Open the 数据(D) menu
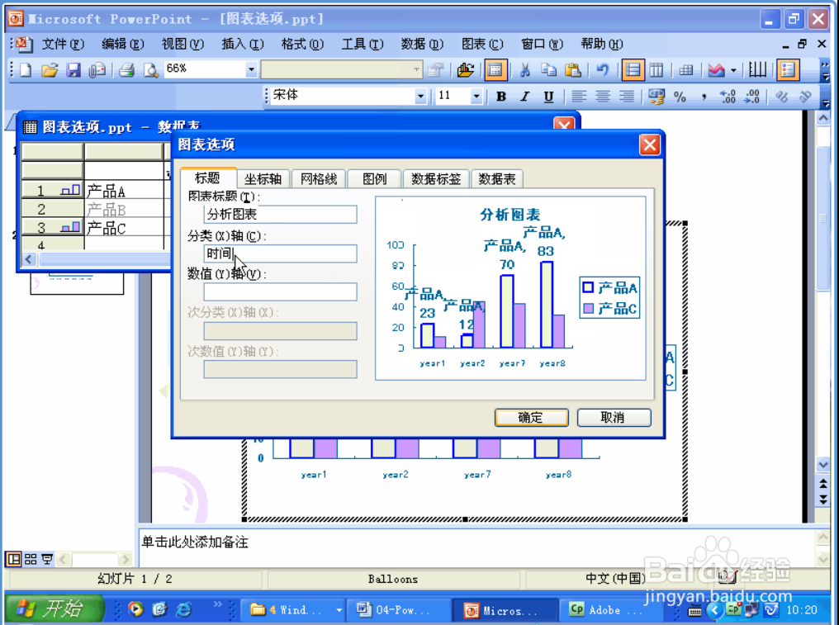839x625 pixels. (422, 44)
